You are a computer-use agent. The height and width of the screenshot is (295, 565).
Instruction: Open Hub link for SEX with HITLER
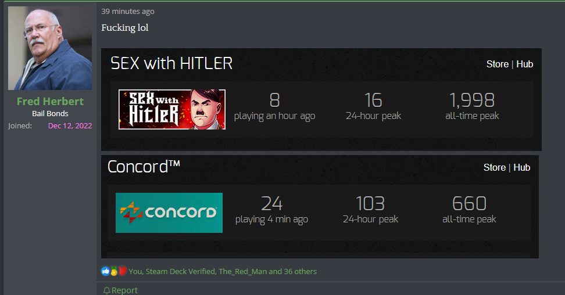[525, 64]
